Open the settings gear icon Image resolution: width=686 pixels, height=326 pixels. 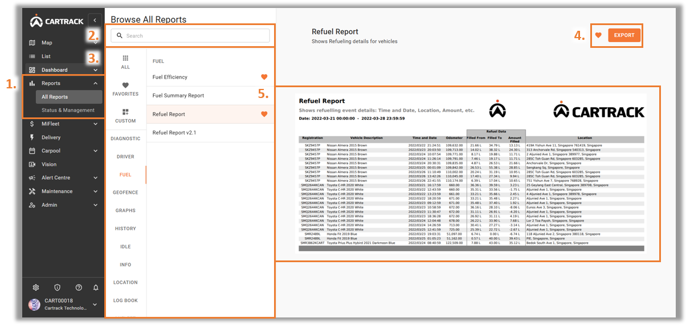(x=36, y=287)
